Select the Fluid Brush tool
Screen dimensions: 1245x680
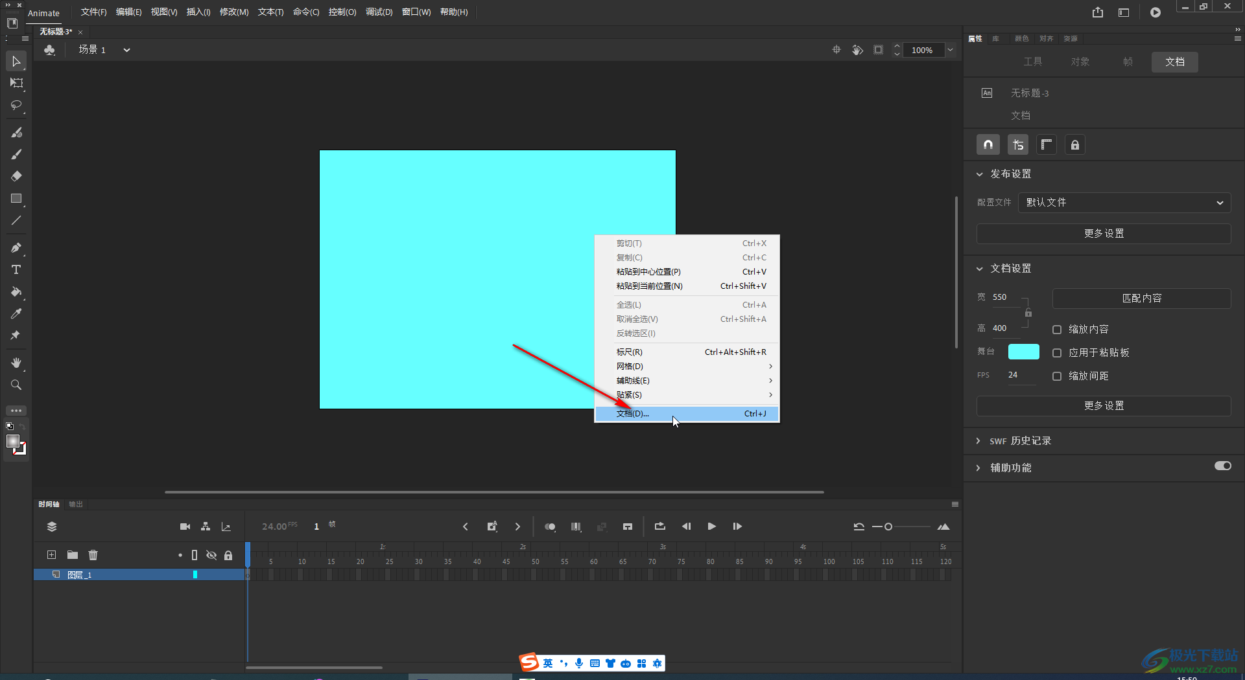[x=16, y=132]
